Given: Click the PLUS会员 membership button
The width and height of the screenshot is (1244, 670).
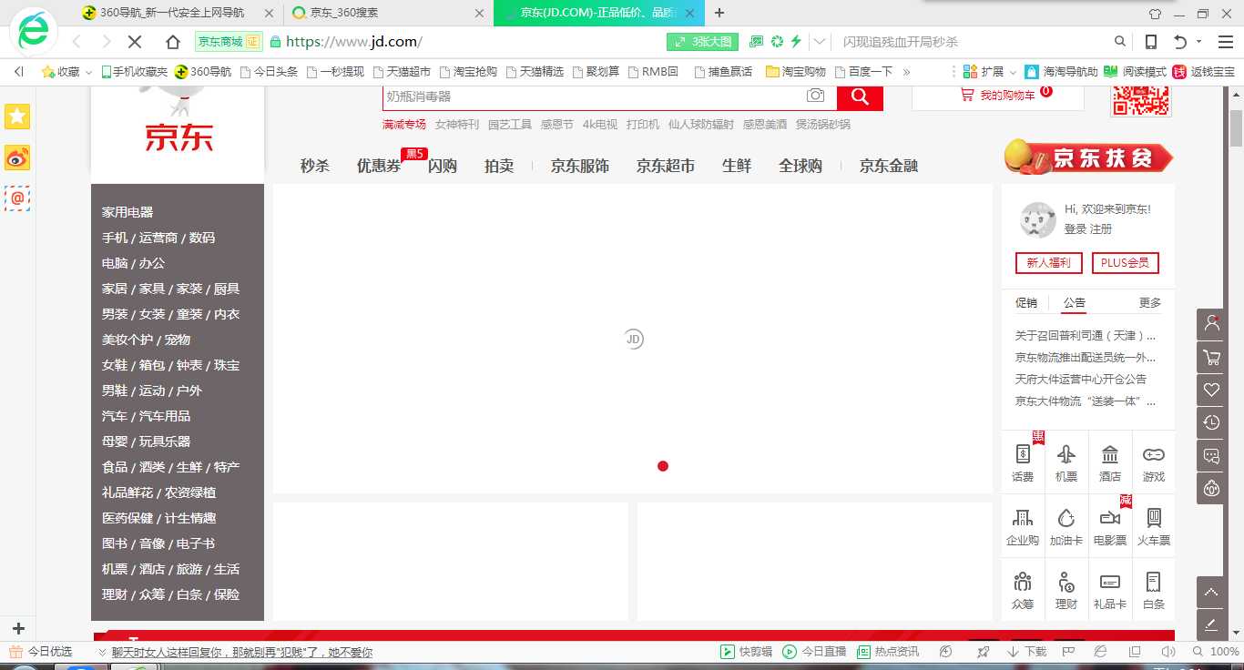Looking at the screenshot, I should pos(1126,263).
